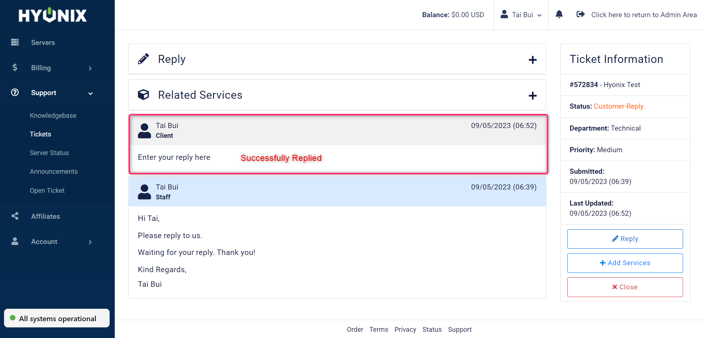Click the Support question mark icon

coord(15,93)
